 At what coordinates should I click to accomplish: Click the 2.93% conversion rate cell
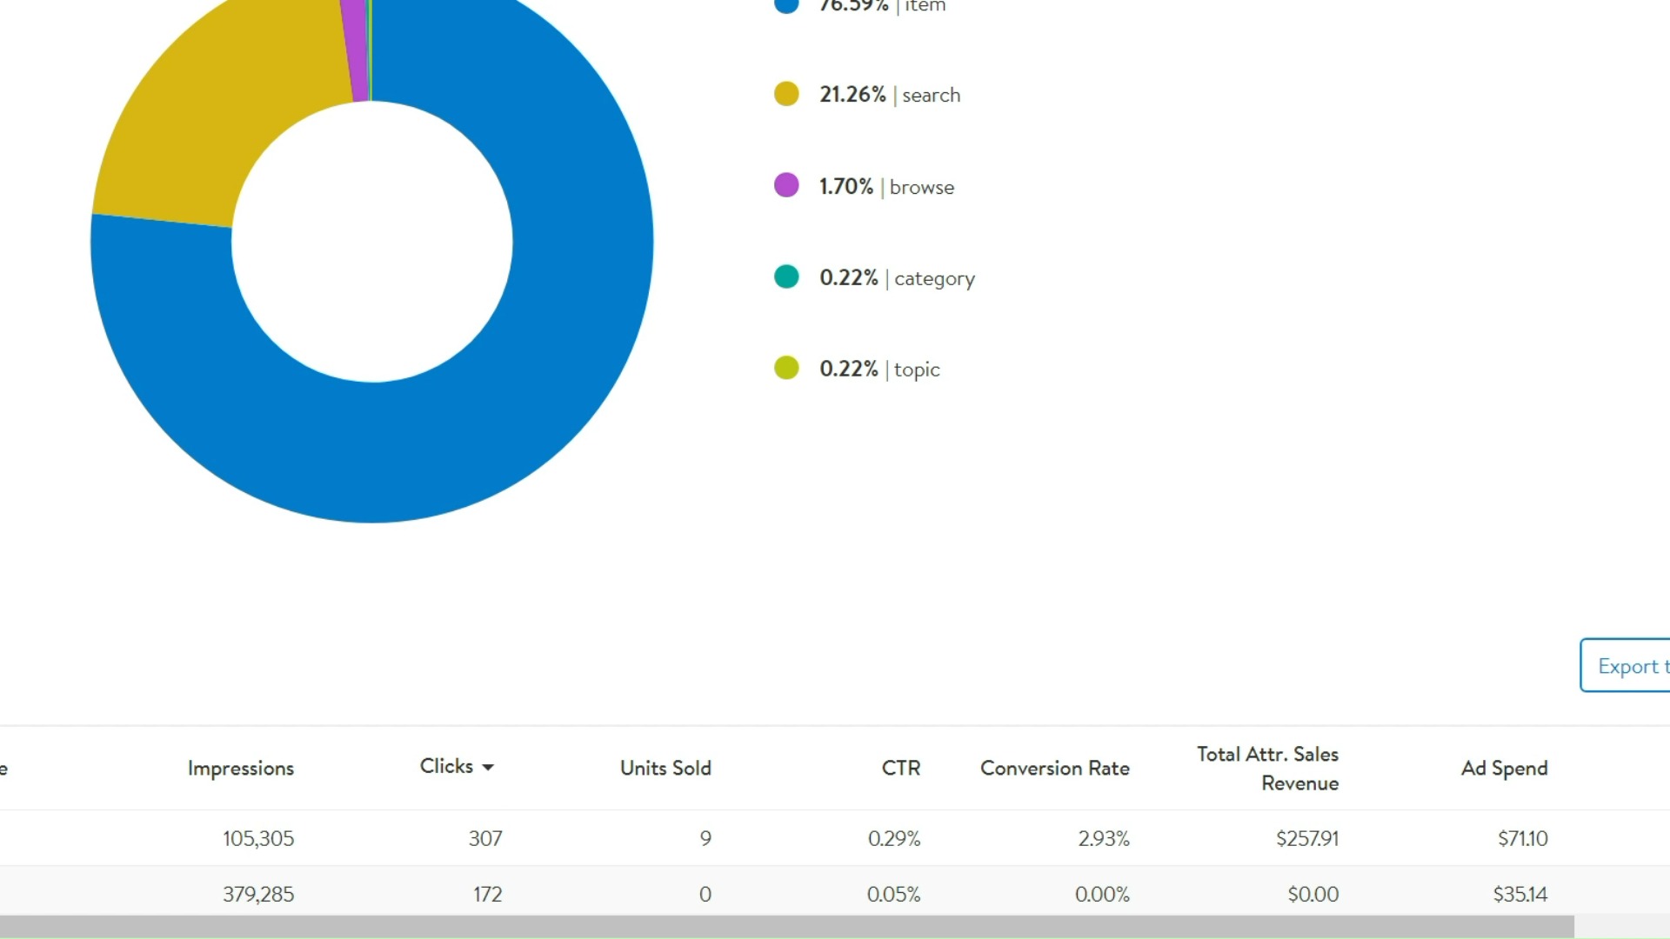pyautogui.click(x=1103, y=838)
